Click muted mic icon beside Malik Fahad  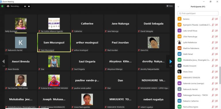213,54
